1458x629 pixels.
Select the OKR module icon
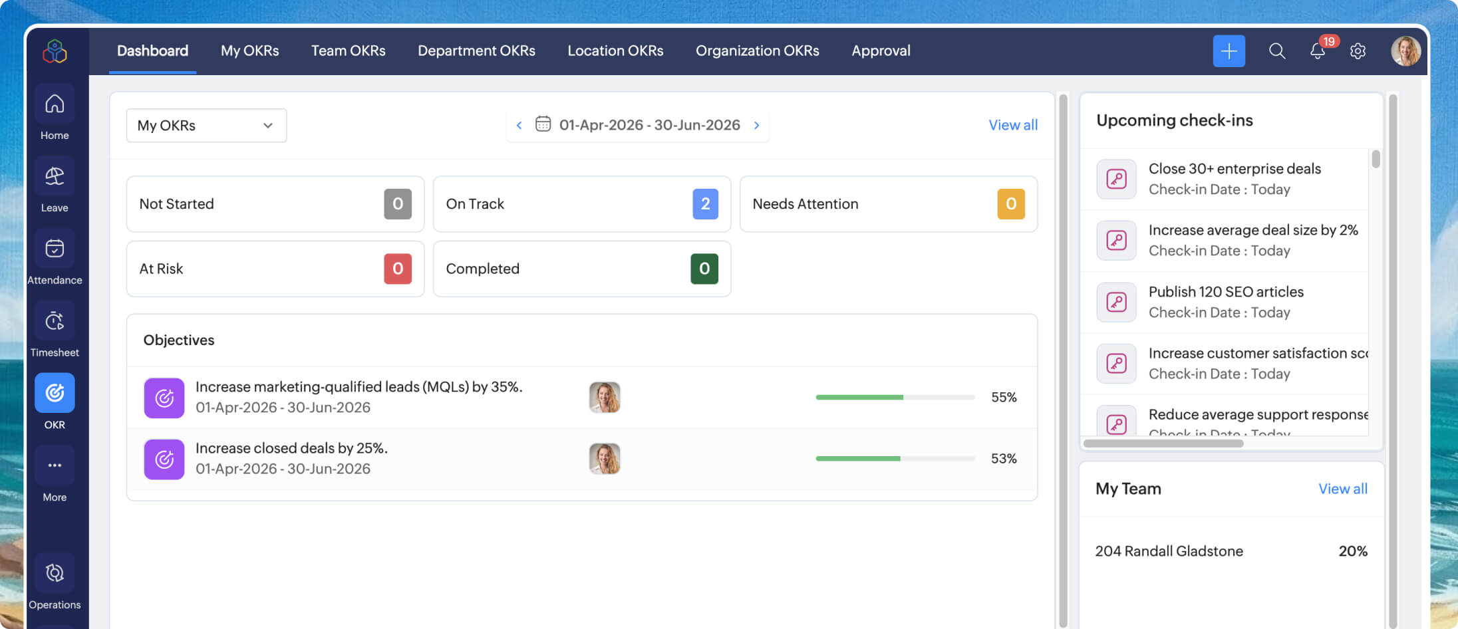click(55, 393)
